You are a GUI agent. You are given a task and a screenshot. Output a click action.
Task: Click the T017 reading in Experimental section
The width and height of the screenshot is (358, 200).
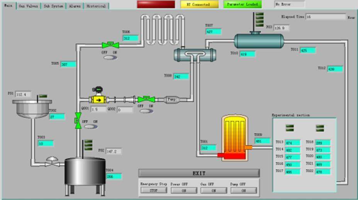click(293, 171)
